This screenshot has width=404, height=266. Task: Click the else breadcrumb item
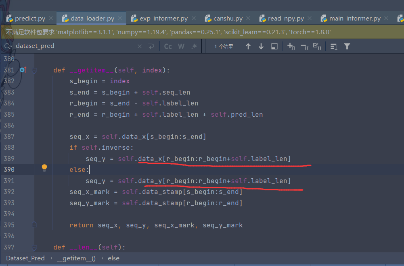[x=113, y=258]
